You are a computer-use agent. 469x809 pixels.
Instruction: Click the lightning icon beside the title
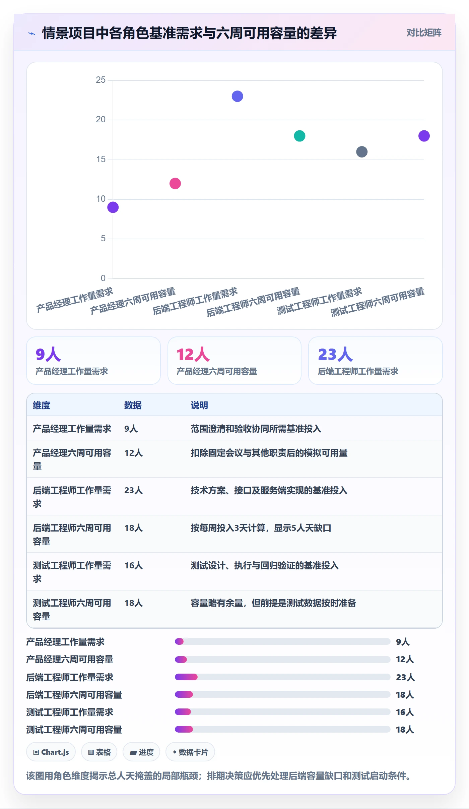coord(32,34)
